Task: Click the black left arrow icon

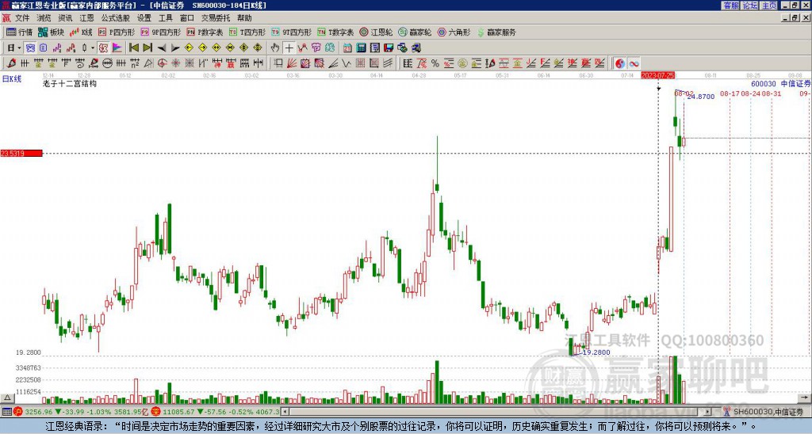Action: (x=162, y=48)
